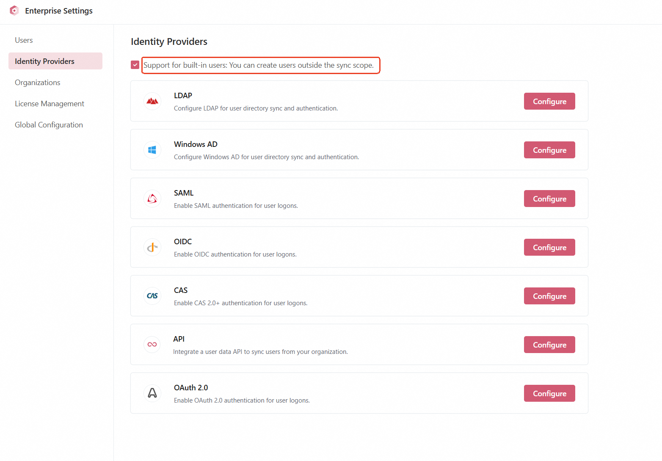Set up CAS with Configure button
Image resolution: width=662 pixels, height=461 pixels.
549,296
